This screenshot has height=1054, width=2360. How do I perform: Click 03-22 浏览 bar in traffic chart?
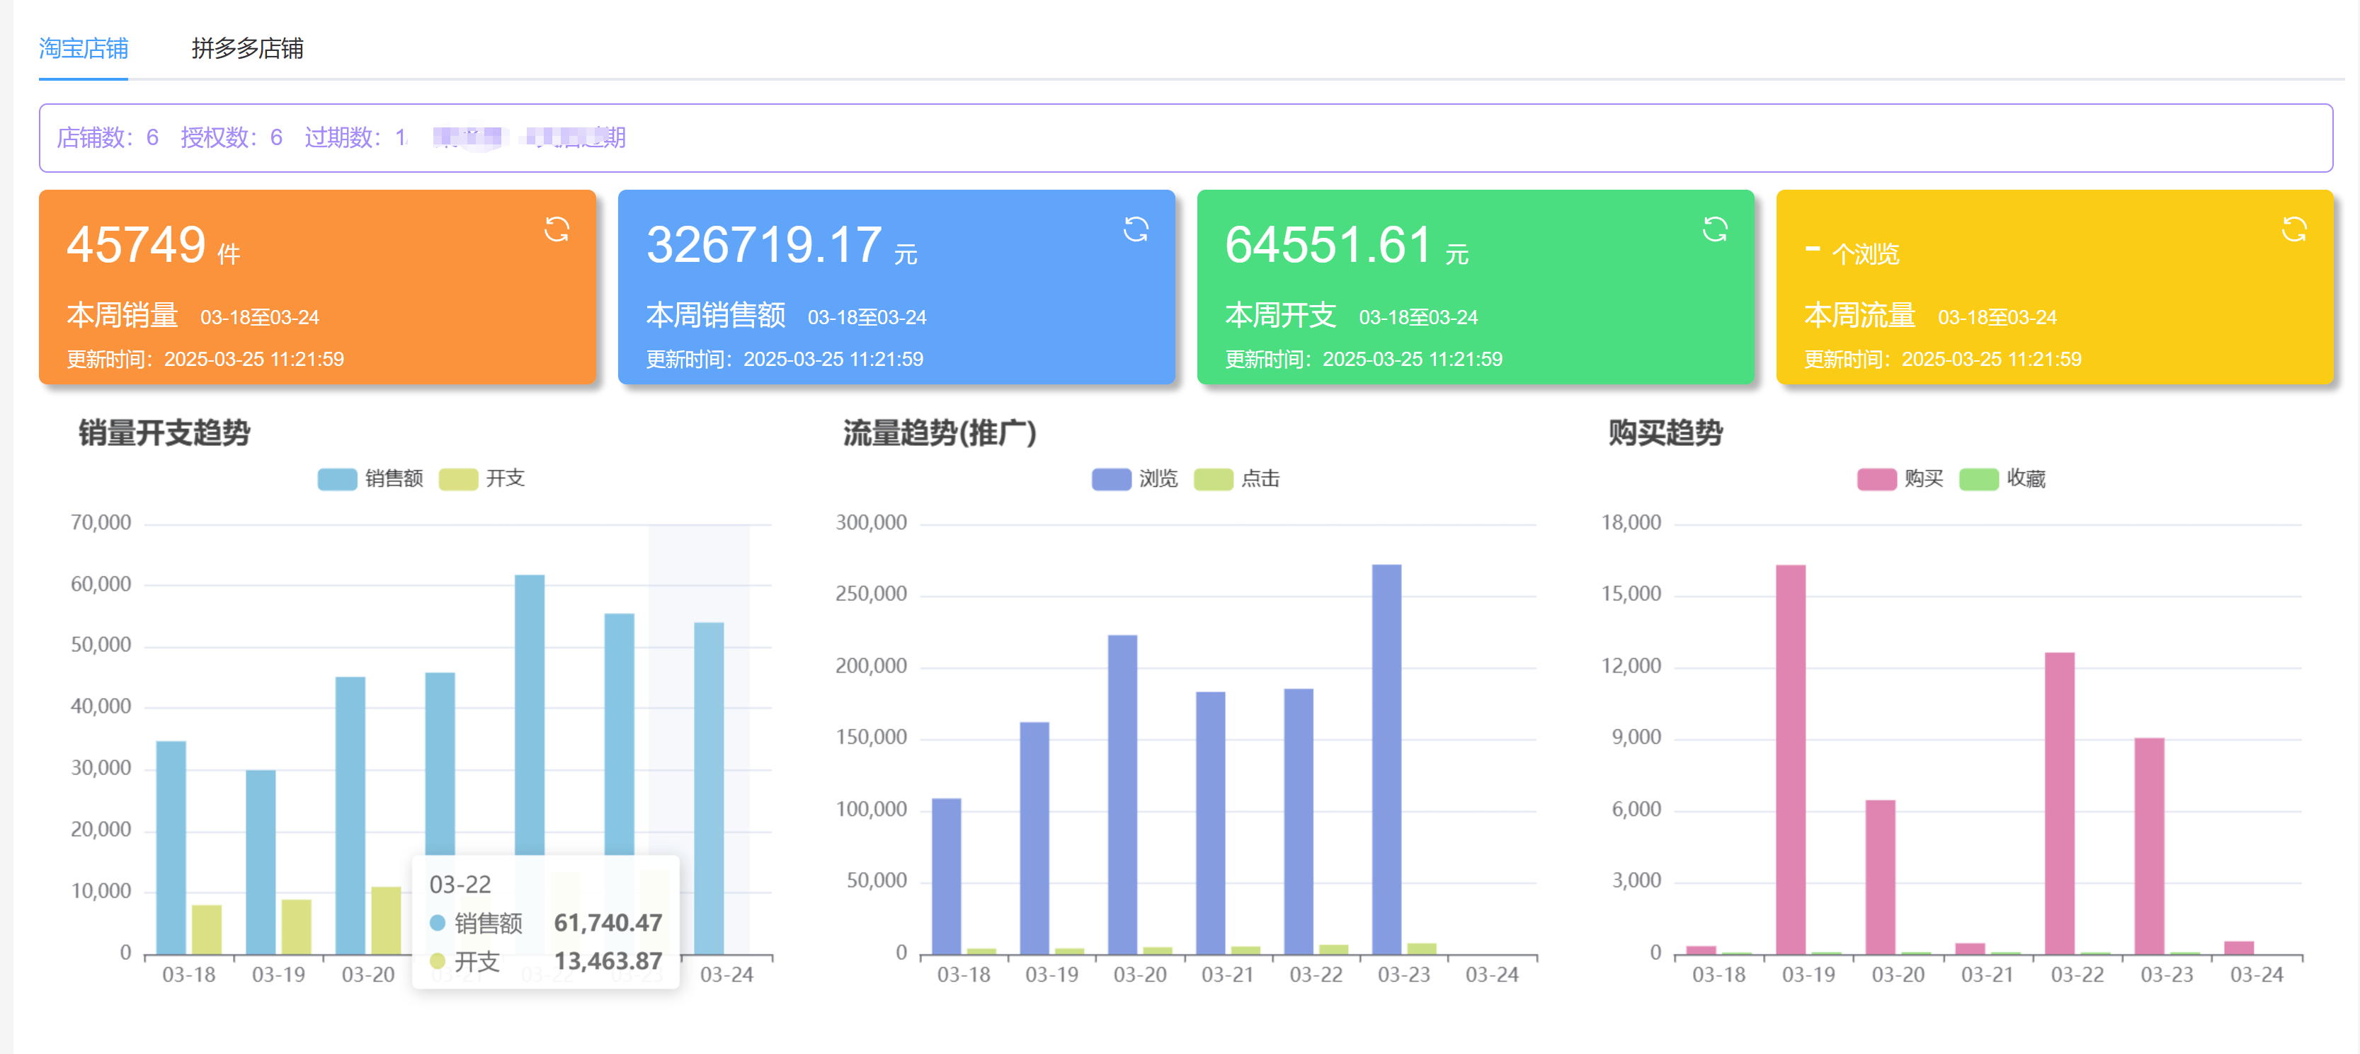[1298, 821]
